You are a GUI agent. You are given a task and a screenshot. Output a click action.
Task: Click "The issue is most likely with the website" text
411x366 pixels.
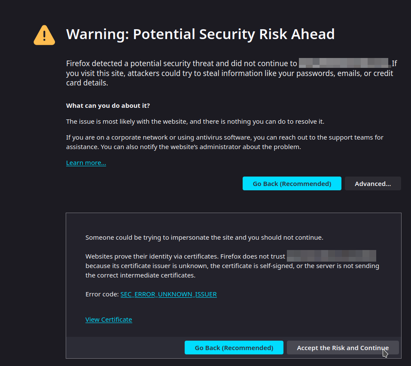[x=195, y=122]
